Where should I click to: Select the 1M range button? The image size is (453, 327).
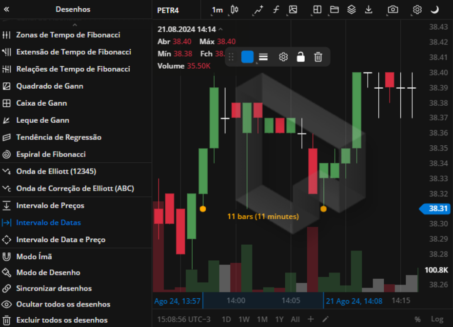pyautogui.click(x=262, y=320)
